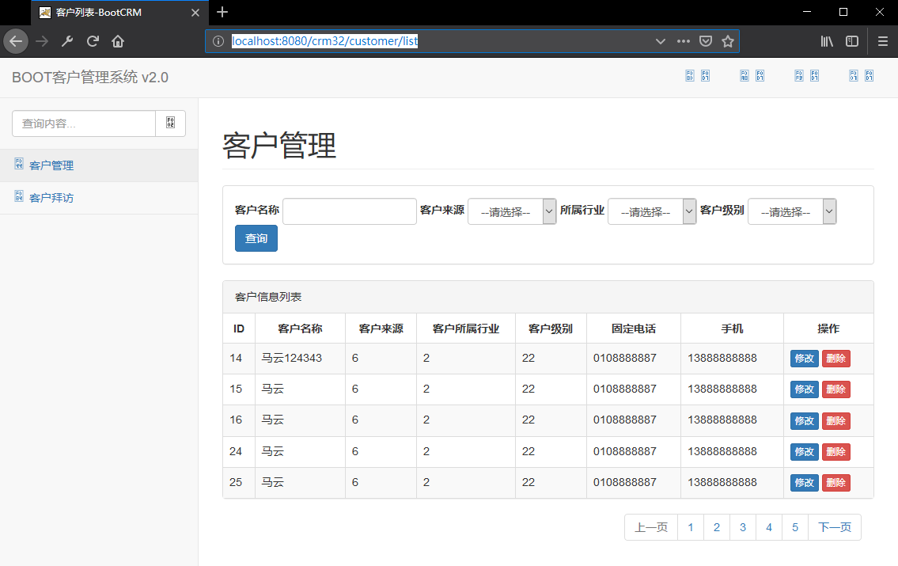Click the icon beside 客户拜访 in sidebar

19,196
